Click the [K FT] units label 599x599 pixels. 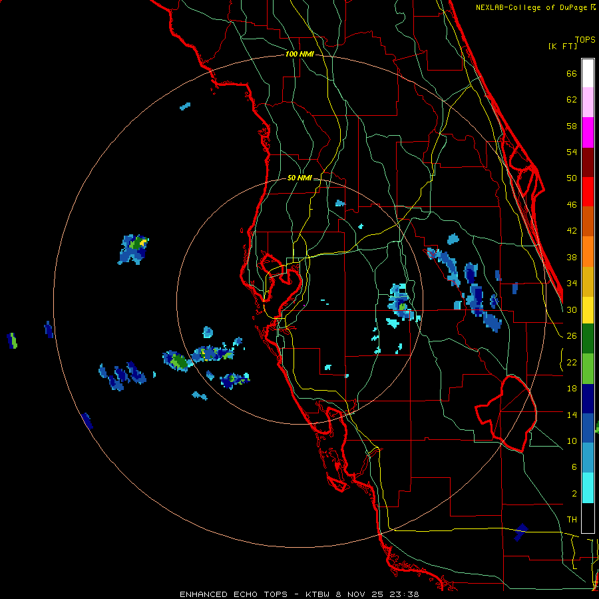click(562, 46)
